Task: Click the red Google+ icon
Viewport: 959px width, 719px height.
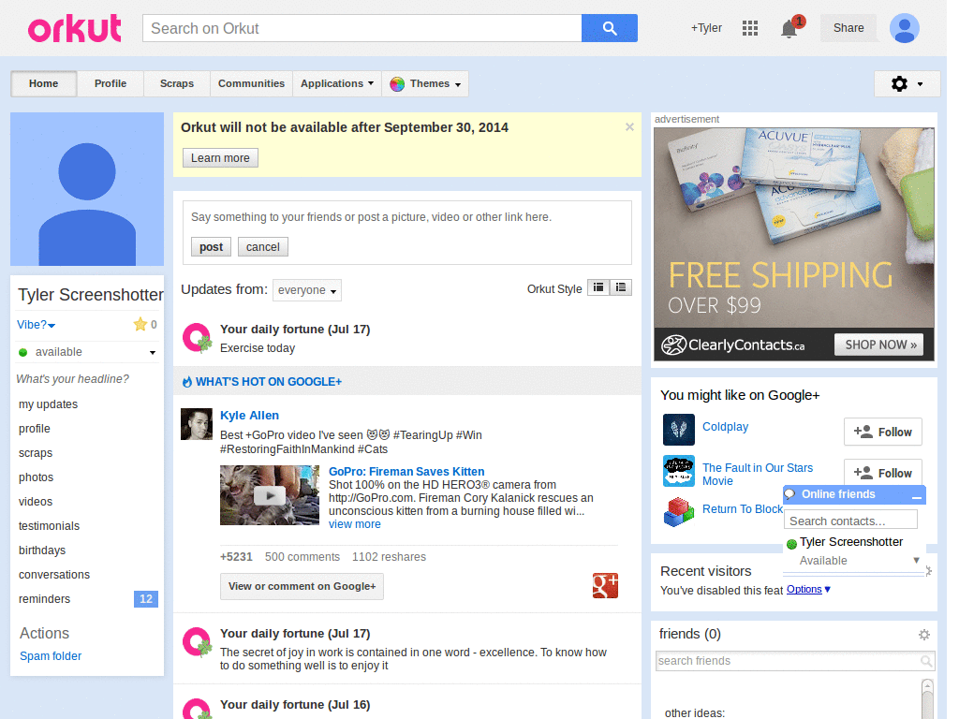Action: [x=605, y=586]
